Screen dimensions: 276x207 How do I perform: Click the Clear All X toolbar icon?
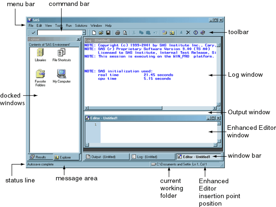coord(188,33)
